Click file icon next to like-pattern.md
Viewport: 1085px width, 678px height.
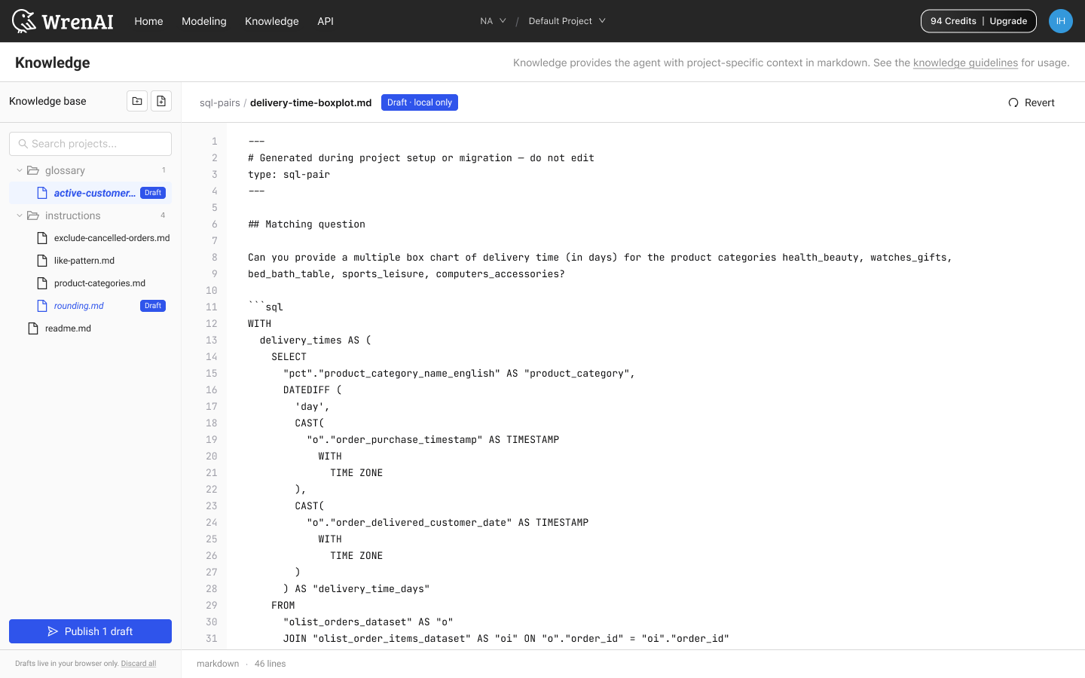click(x=42, y=261)
